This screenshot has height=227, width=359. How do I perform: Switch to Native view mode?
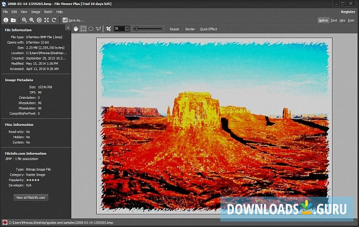coord(323,20)
